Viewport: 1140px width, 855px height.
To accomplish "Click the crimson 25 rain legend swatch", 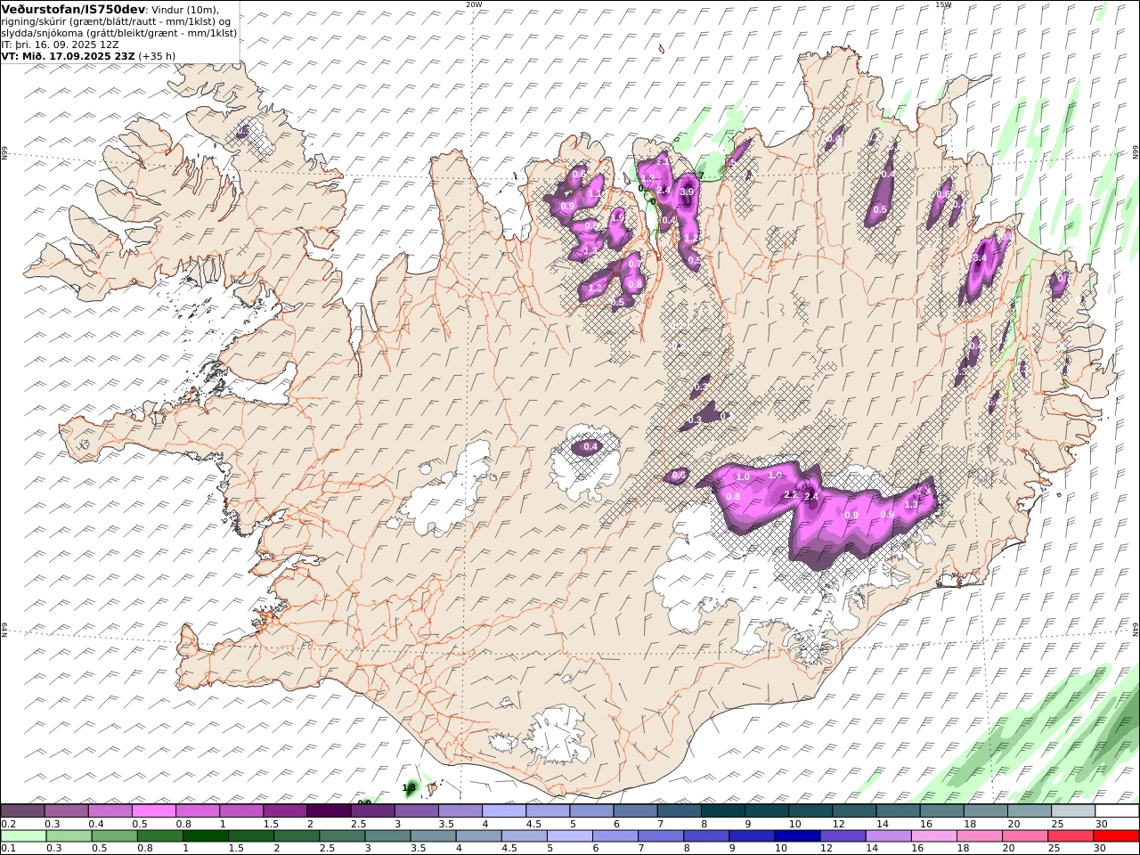I will (1070, 835).
